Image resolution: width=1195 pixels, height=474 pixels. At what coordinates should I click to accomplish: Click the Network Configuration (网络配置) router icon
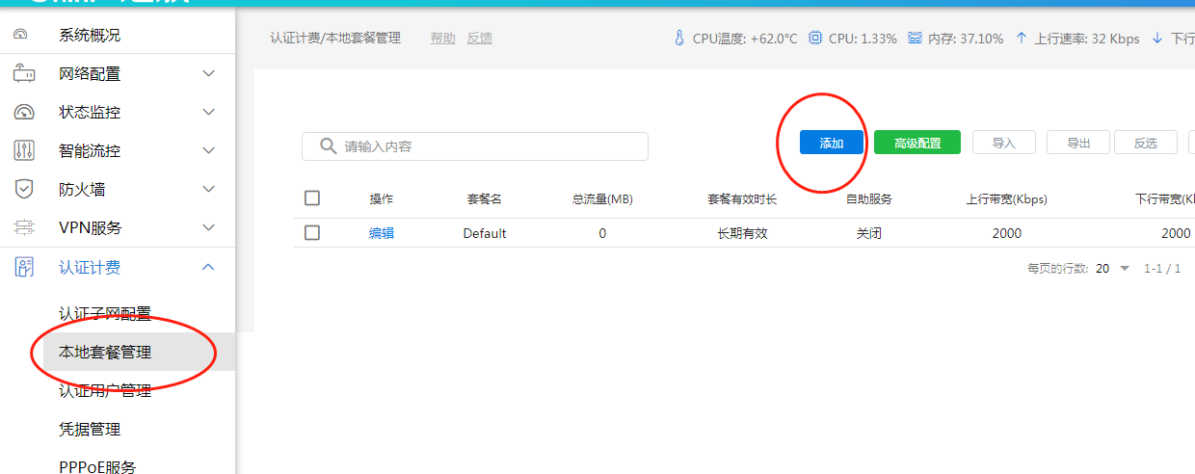23,74
